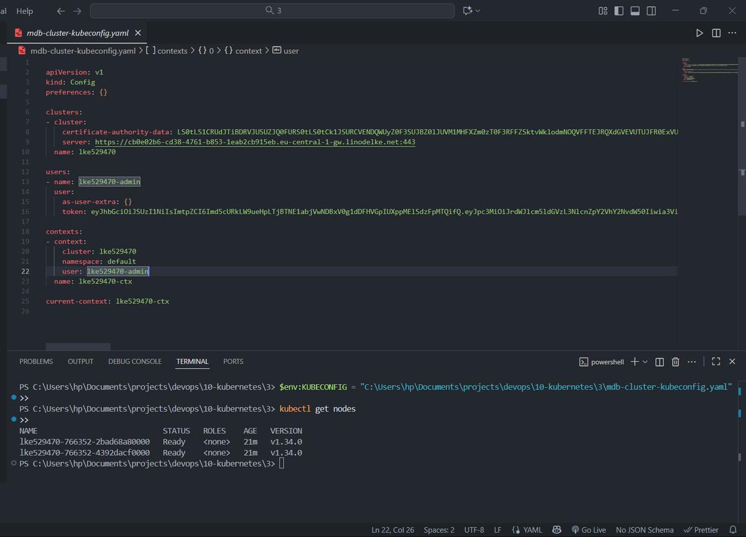Click the horizontal scrollbar under the editor
Screen dimensions: 746x537
coord(78,347)
